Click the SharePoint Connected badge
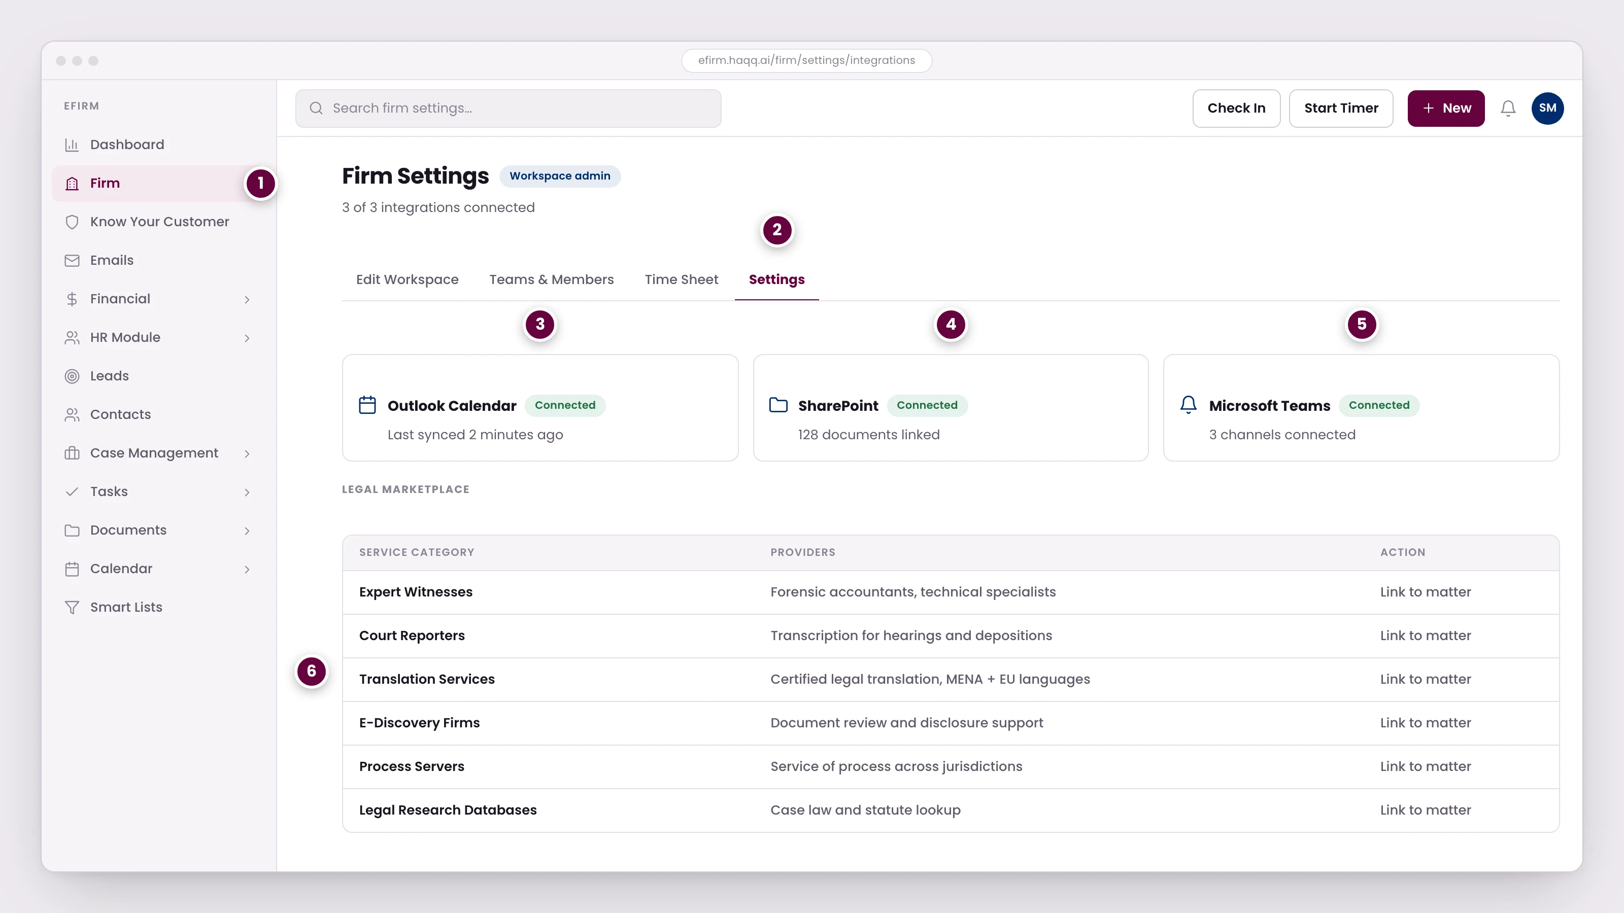Viewport: 1624px width, 913px height. coord(927,405)
